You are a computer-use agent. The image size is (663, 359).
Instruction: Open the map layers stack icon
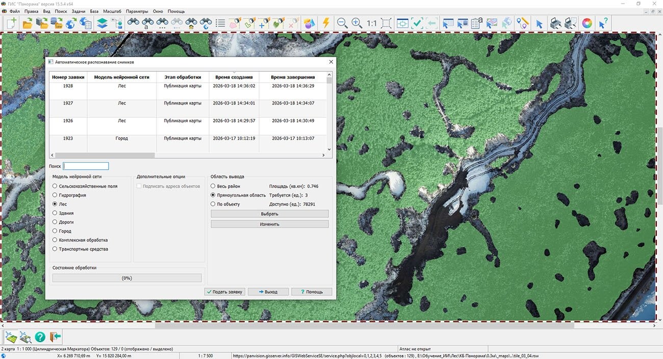pyautogui.click(x=102, y=23)
